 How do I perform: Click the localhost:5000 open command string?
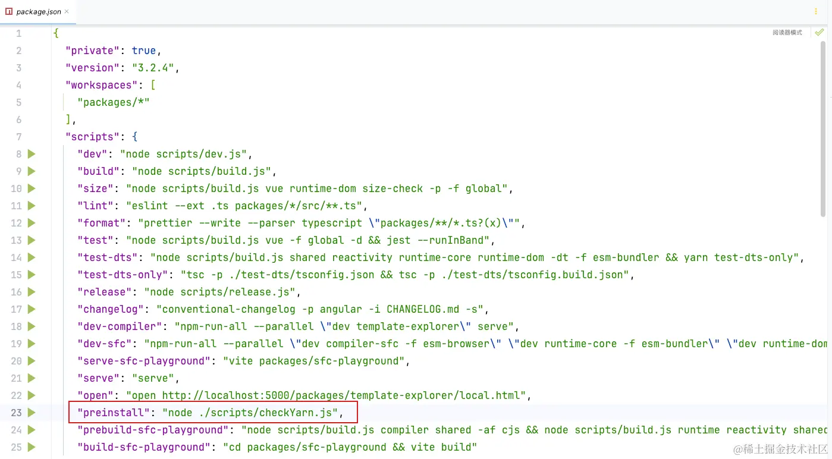click(326, 395)
